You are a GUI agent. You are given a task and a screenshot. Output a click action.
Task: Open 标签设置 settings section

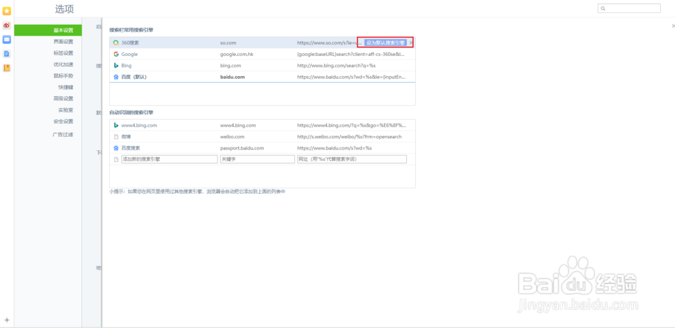pos(63,53)
